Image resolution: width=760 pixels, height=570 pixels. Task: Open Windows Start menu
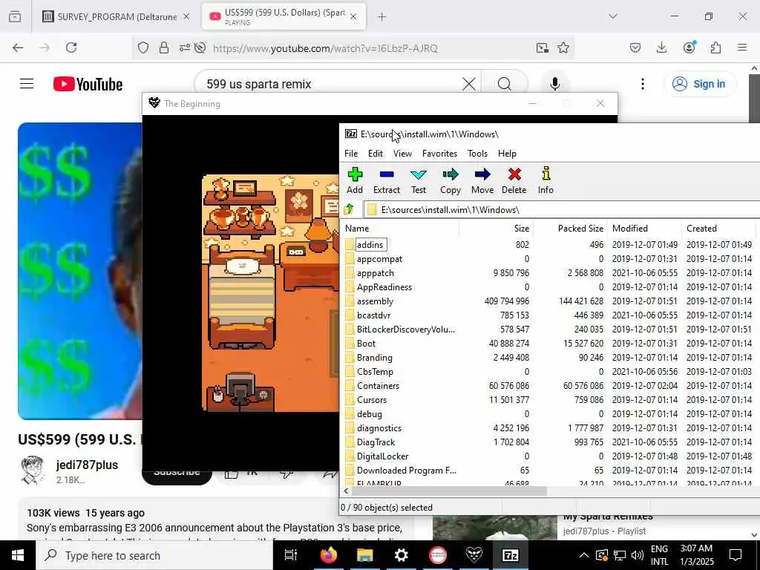click(18, 555)
